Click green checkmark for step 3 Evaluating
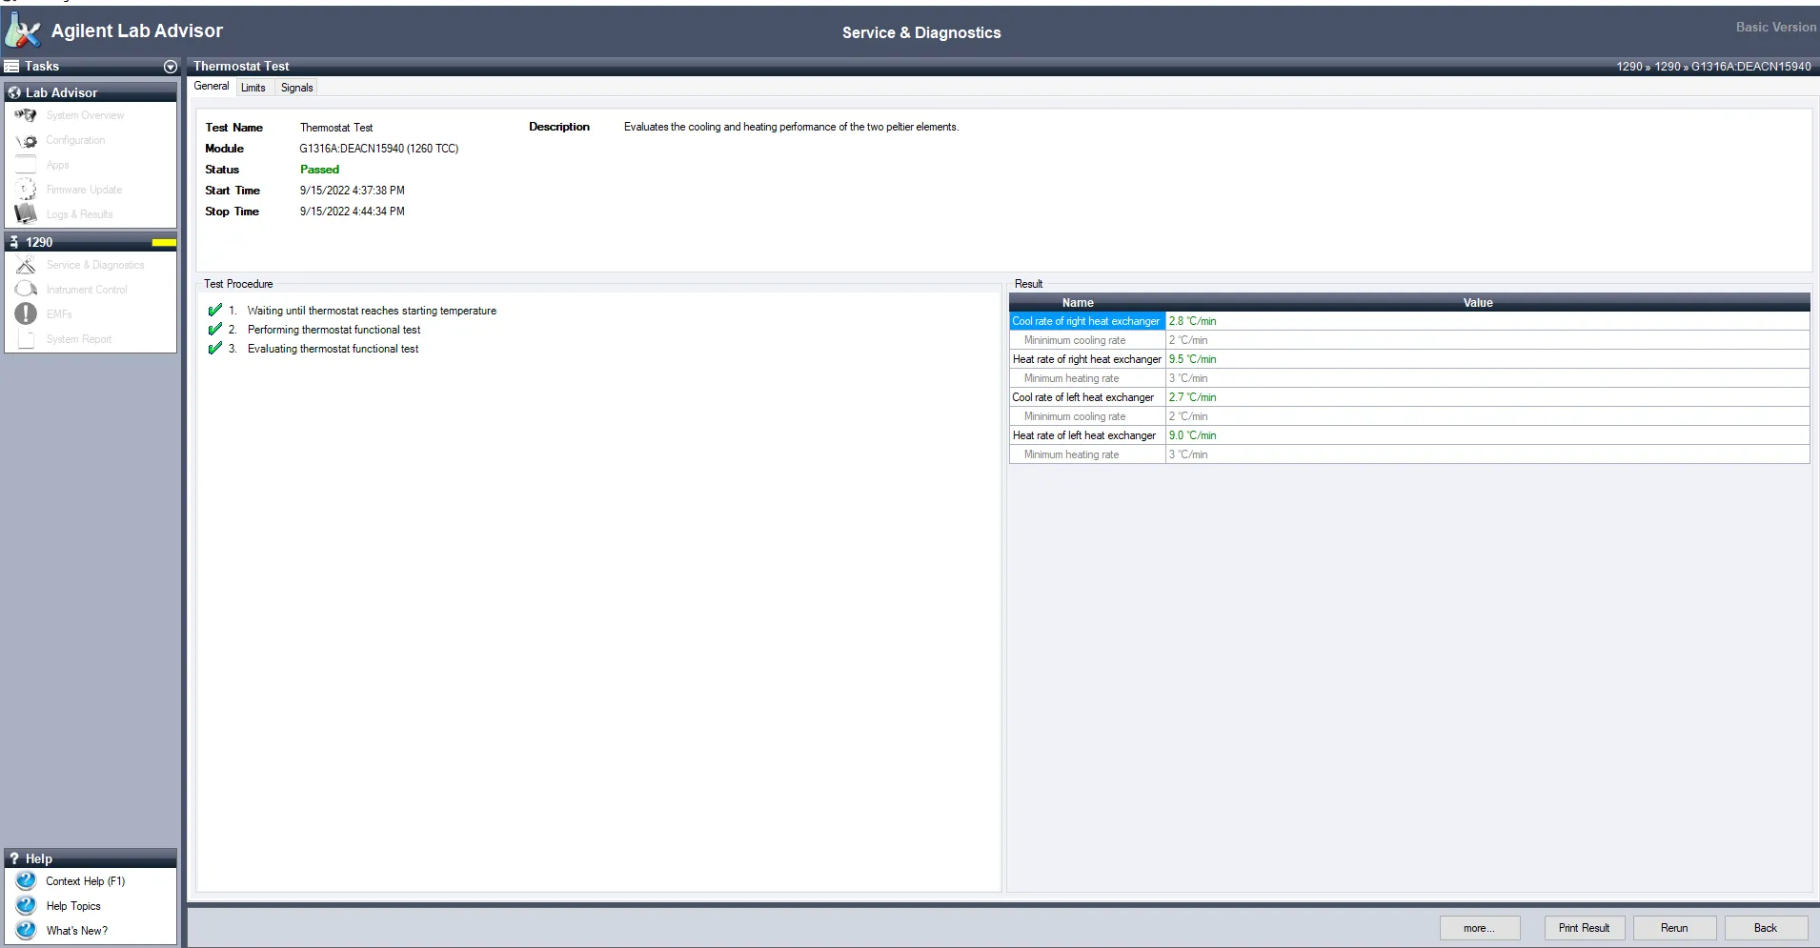 tap(215, 348)
